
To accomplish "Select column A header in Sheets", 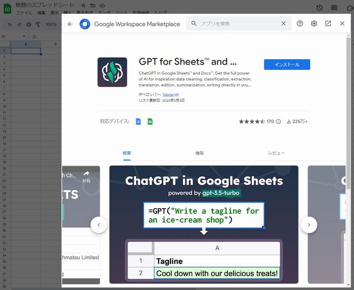I will click(x=26, y=44).
